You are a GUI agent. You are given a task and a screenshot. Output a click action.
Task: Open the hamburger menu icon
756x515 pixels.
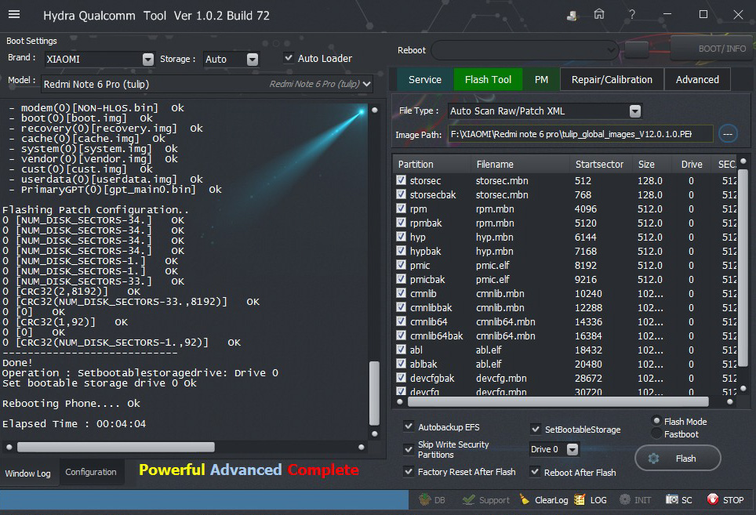[x=14, y=15]
